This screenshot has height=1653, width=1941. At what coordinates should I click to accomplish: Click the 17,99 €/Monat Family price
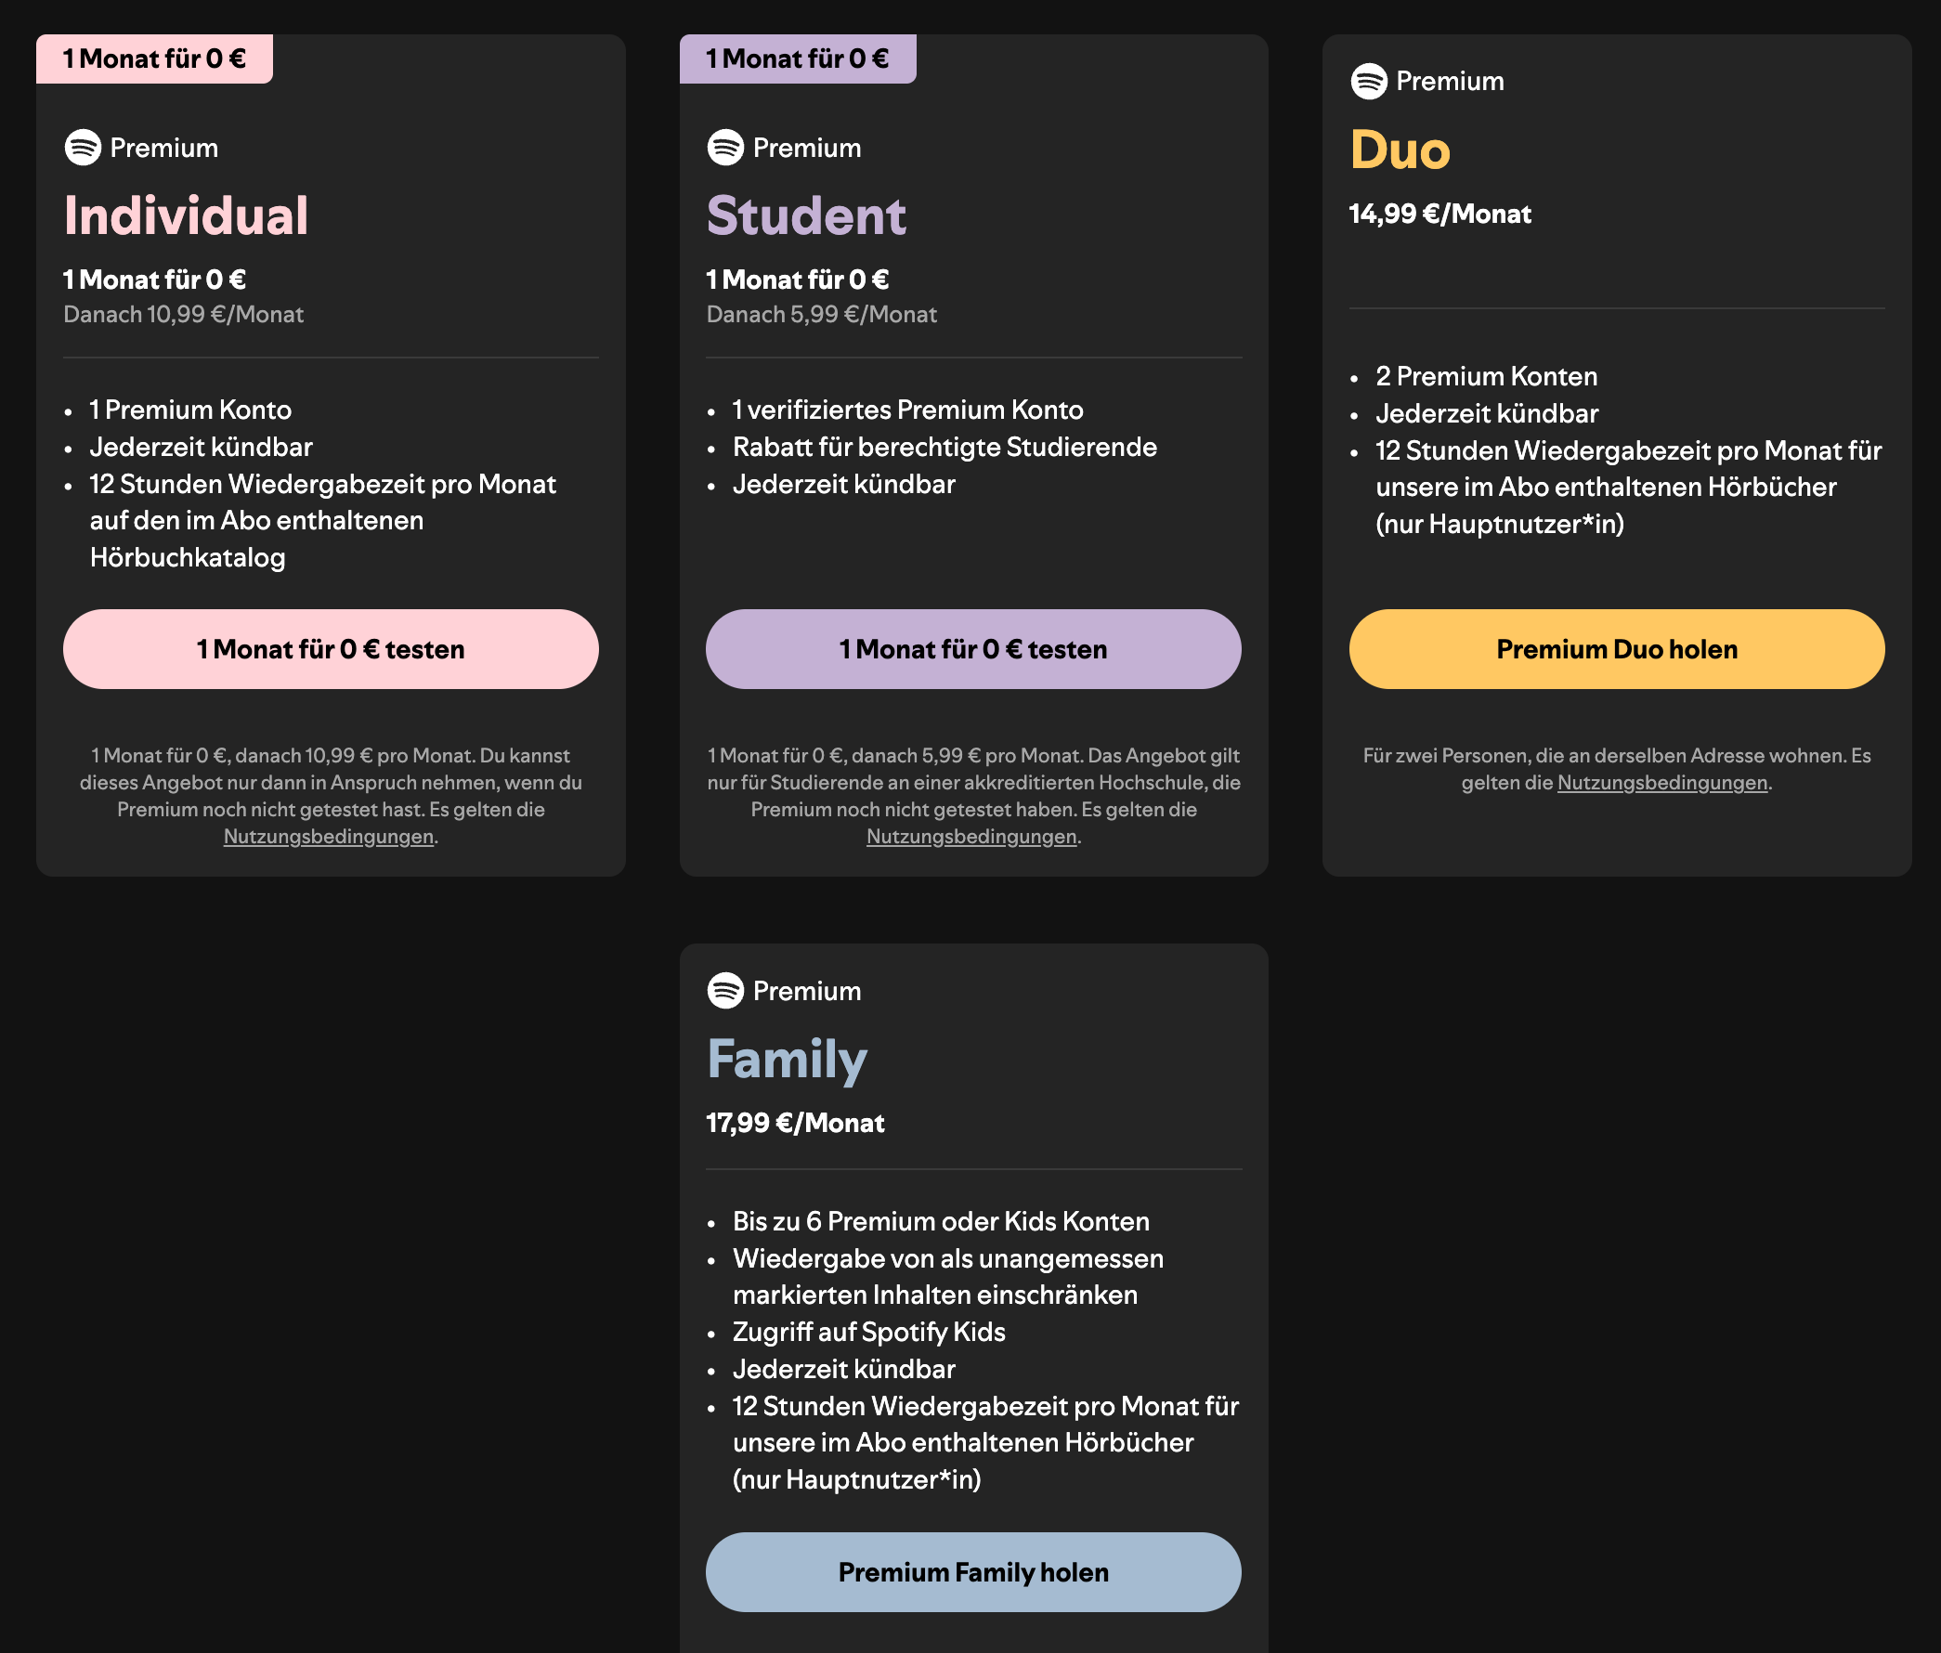point(794,1122)
